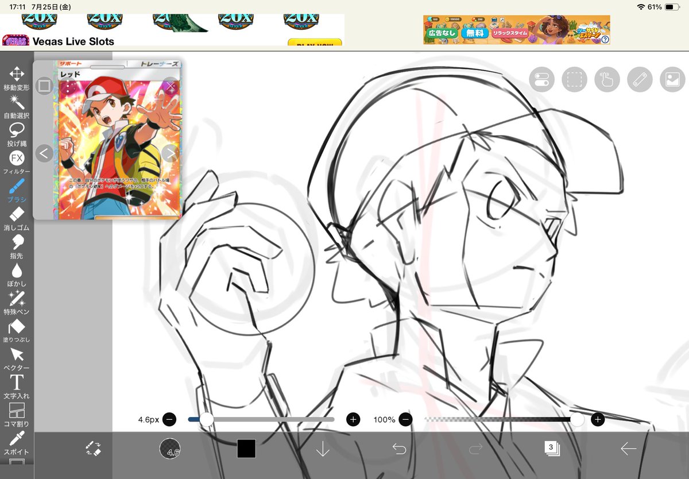Switch between brush and eraser

click(x=94, y=449)
